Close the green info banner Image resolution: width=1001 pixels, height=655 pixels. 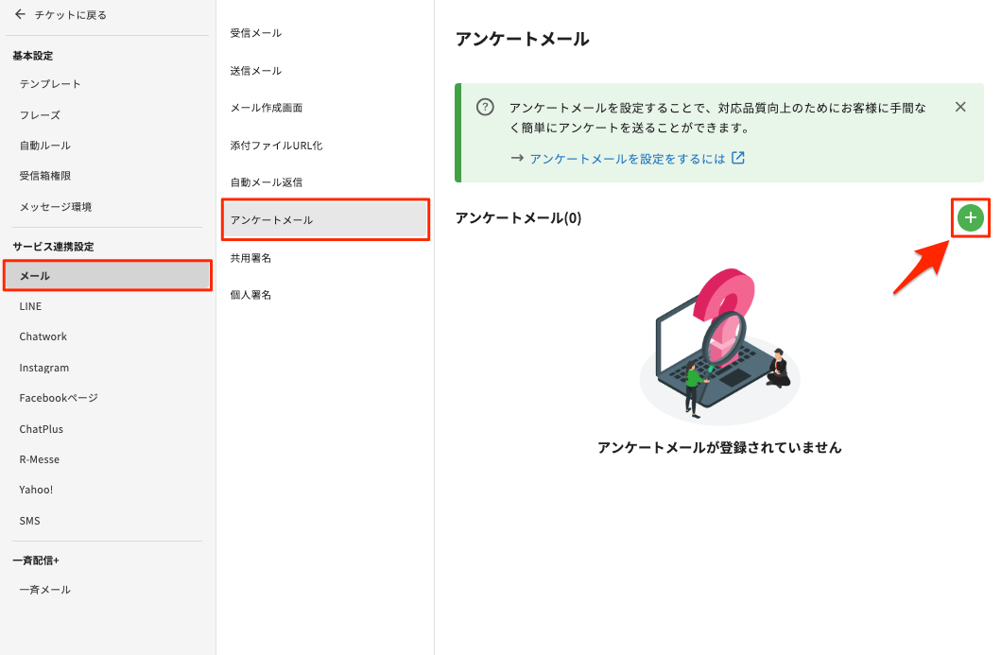tap(960, 107)
